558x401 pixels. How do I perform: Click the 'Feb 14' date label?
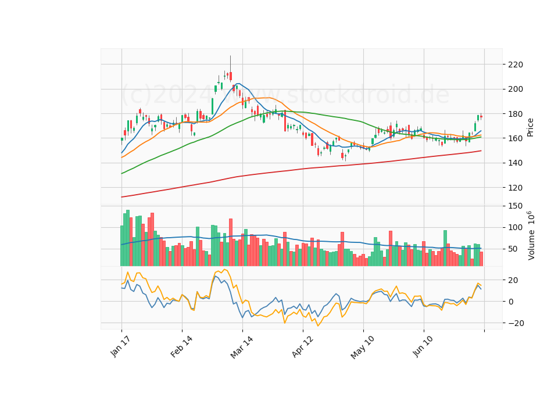pyautogui.click(x=181, y=346)
